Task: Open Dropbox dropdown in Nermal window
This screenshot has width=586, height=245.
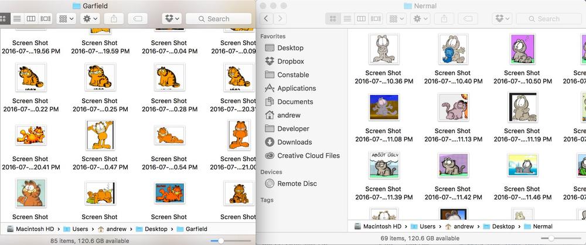Action: click(x=502, y=18)
